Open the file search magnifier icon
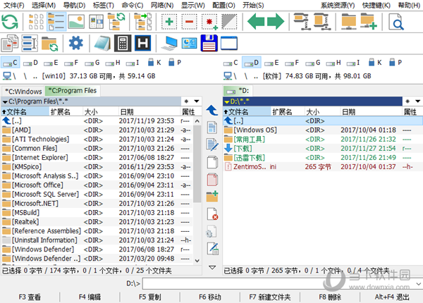 (396, 22)
